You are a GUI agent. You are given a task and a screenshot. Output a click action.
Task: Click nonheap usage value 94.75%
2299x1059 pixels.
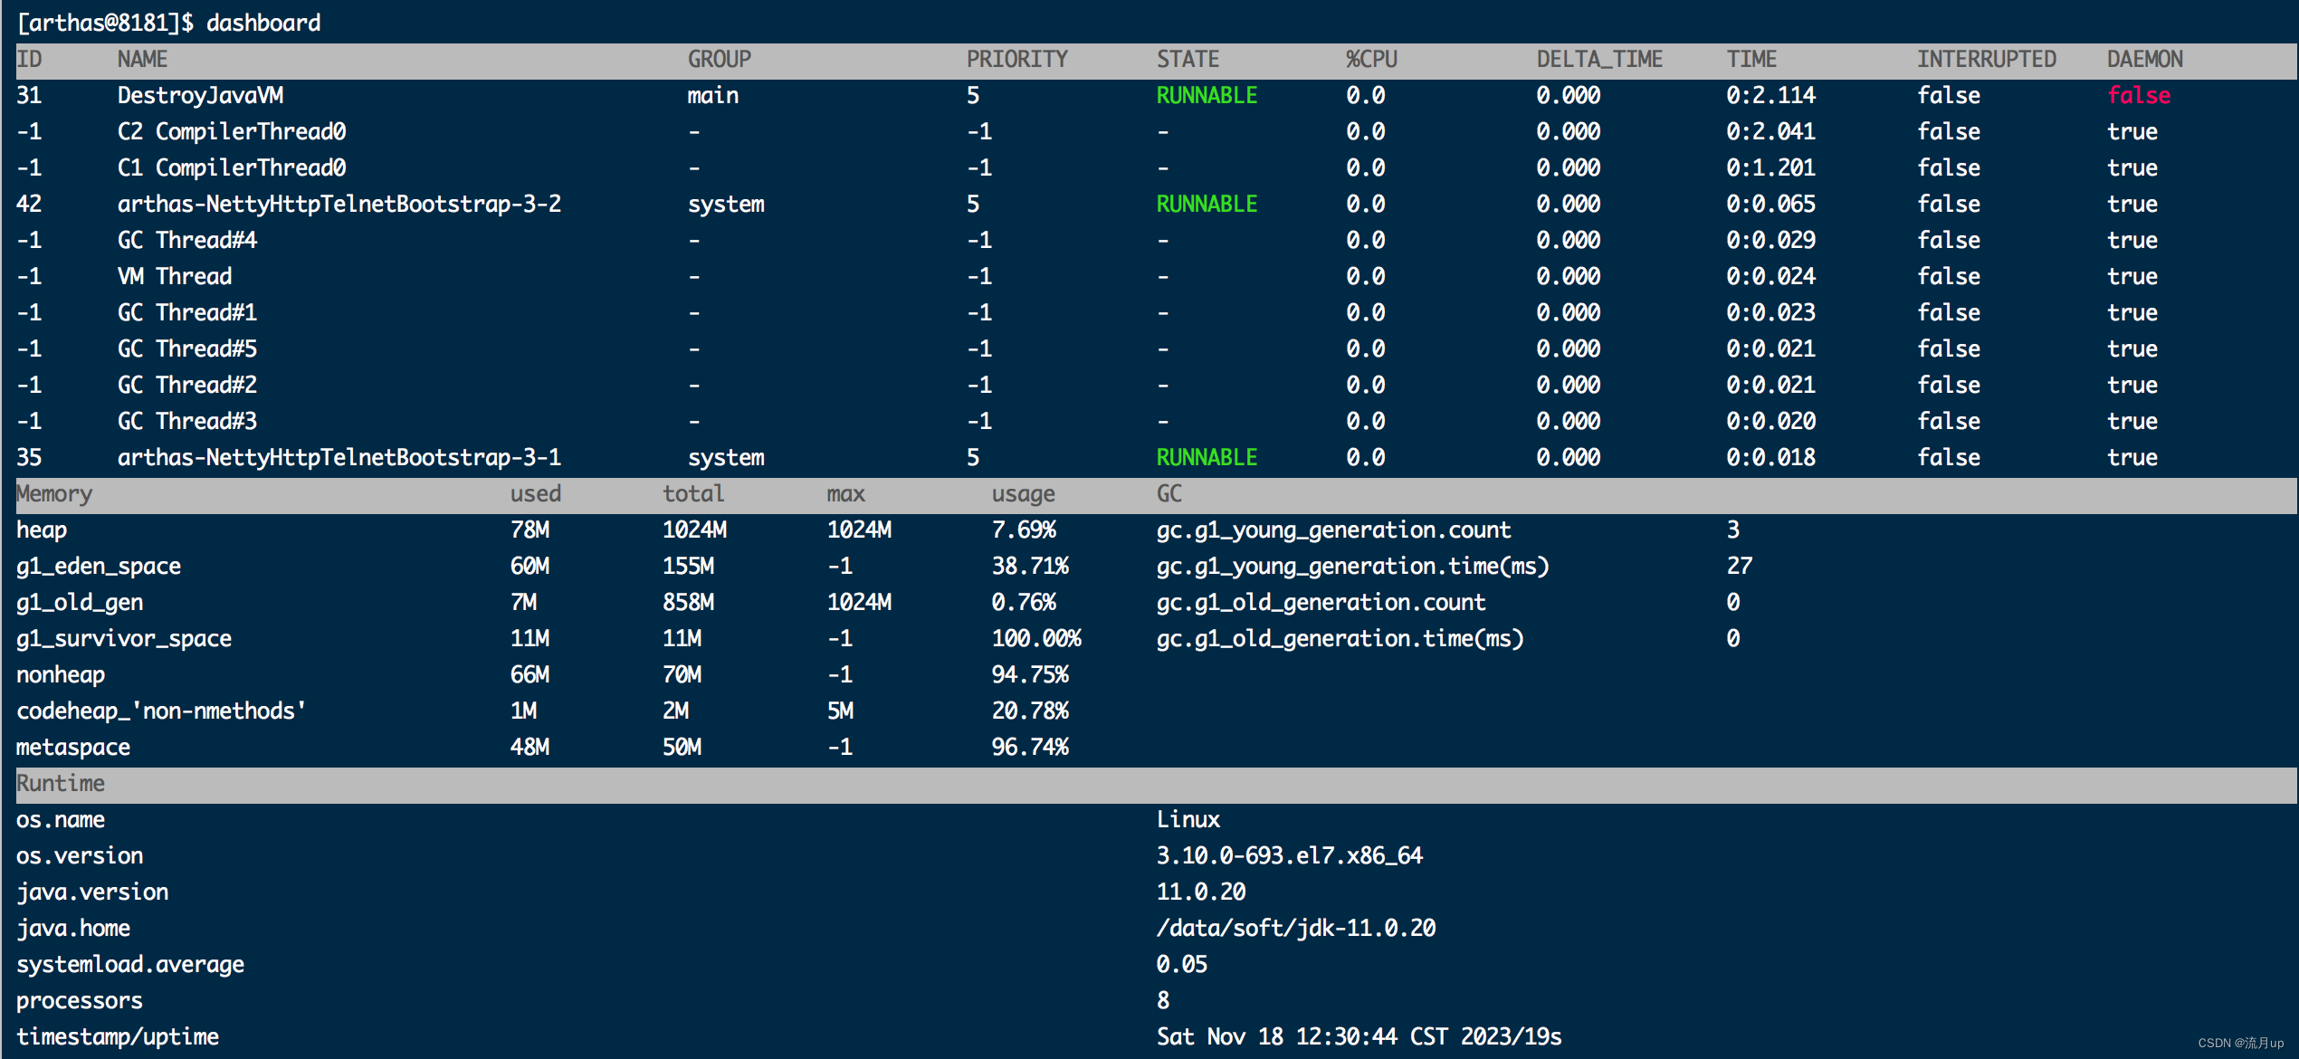click(1030, 674)
